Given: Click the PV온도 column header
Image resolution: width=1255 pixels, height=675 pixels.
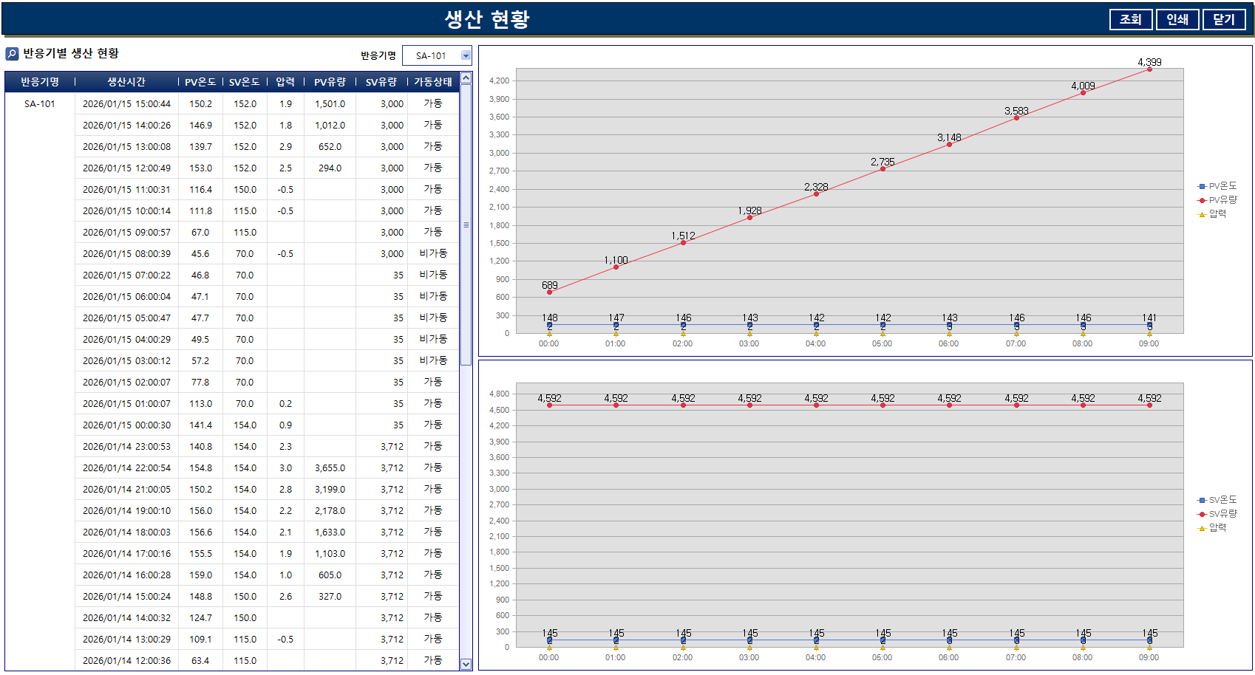Looking at the screenshot, I should [x=200, y=82].
